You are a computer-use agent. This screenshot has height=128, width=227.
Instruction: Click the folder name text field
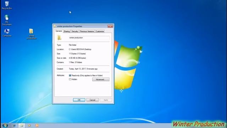coord(89,38)
